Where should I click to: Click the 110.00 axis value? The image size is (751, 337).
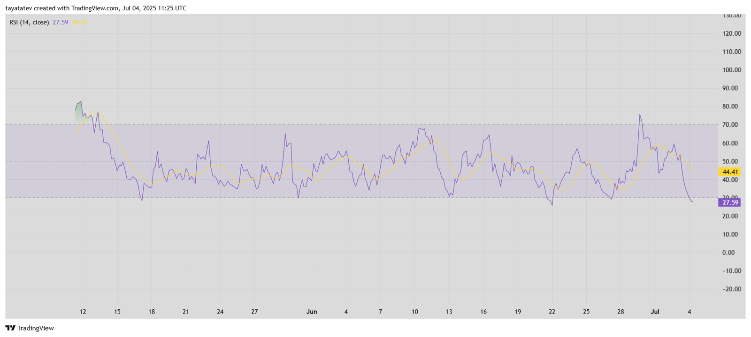(x=732, y=52)
